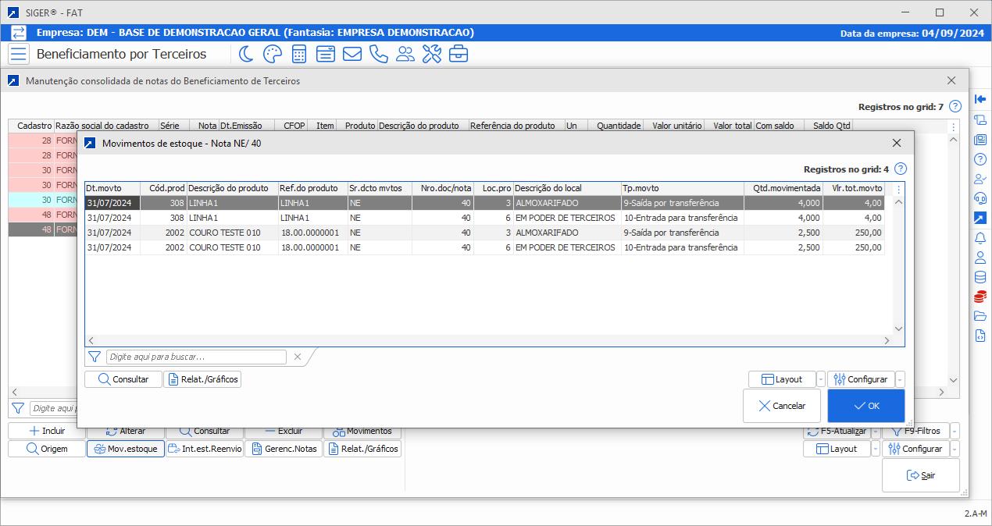Switch company using the swap arrows icon
This screenshot has width=992, height=526.
pos(19,33)
